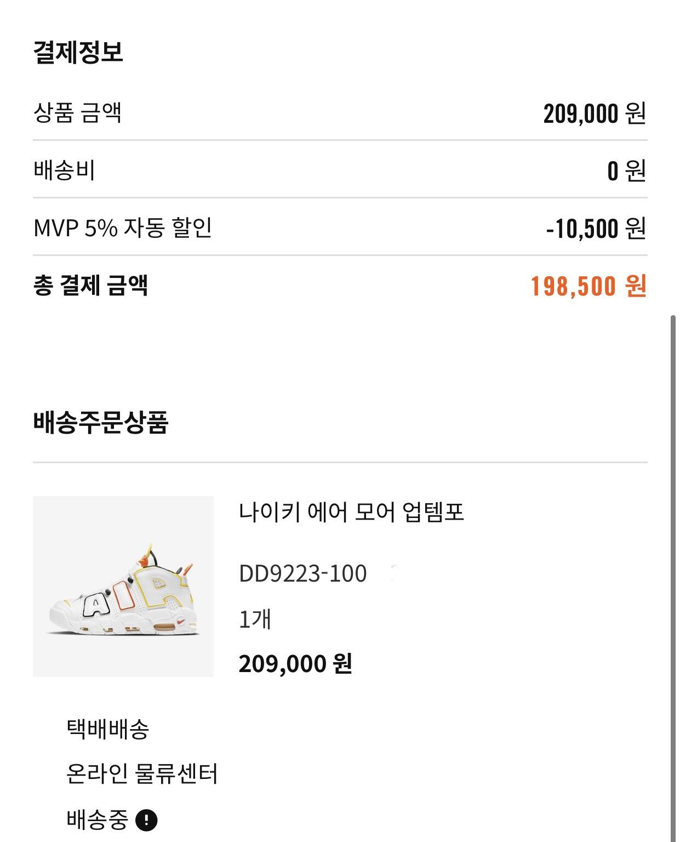Click the -10,500 원 discount amount
The width and height of the screenshot is (680, 842).
tap(596, 229)
